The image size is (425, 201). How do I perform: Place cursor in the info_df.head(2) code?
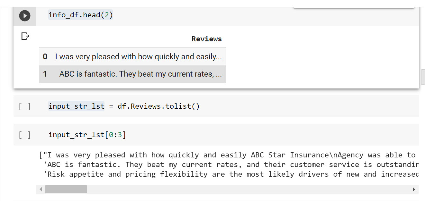coord(81,15)
